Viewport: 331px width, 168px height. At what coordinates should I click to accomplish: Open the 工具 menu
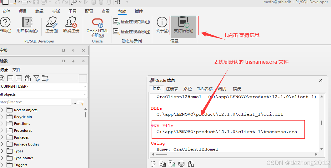(x=73, y=11)
